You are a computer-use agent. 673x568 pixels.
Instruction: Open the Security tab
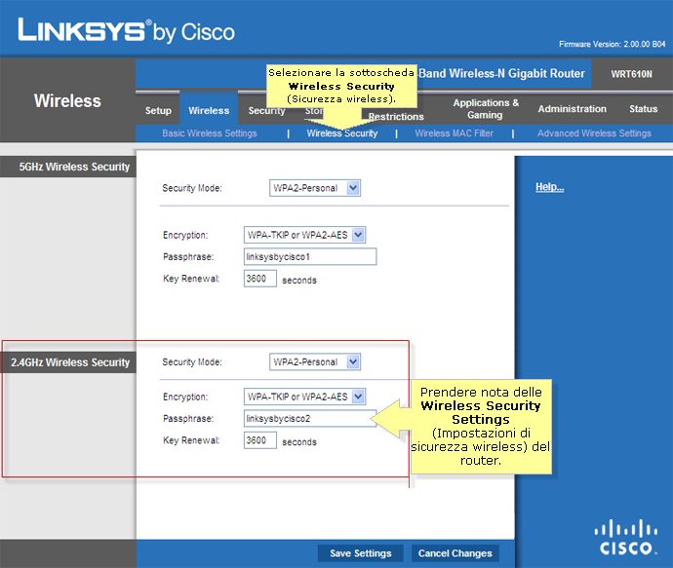click(x=266, y=111)
